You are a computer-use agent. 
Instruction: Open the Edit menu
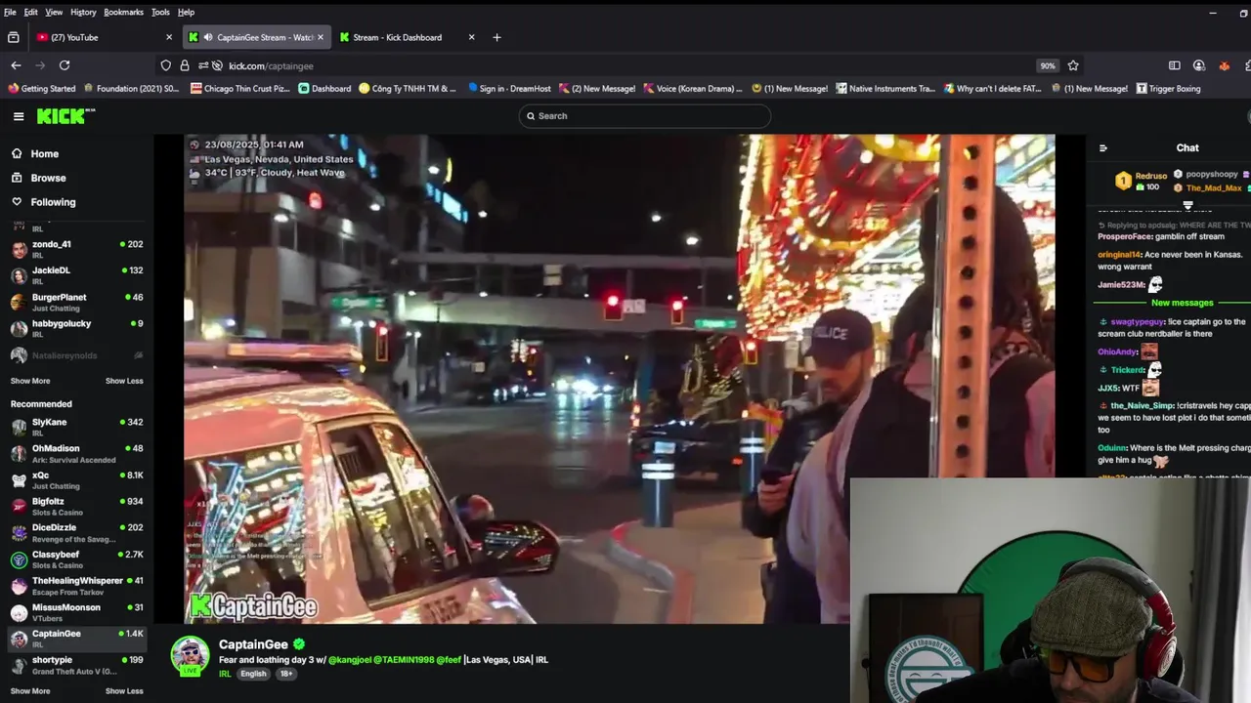coord(31,12)
